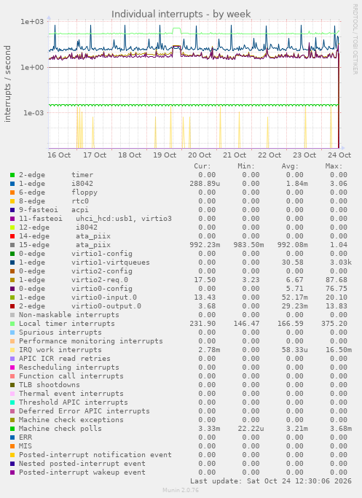Click the swatch beside Deferred Error APIC interrupts
Image resolution: width=362 pixels, height=498 pixels.
12,411
